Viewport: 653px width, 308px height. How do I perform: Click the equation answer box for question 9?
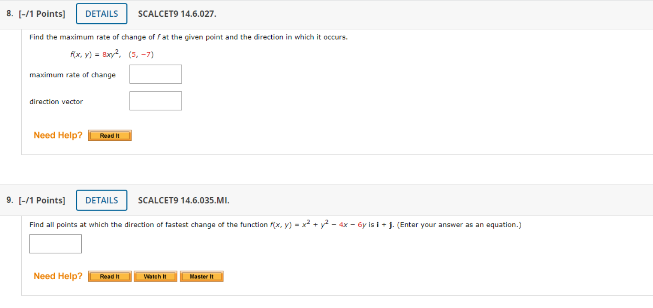(55, 243)
